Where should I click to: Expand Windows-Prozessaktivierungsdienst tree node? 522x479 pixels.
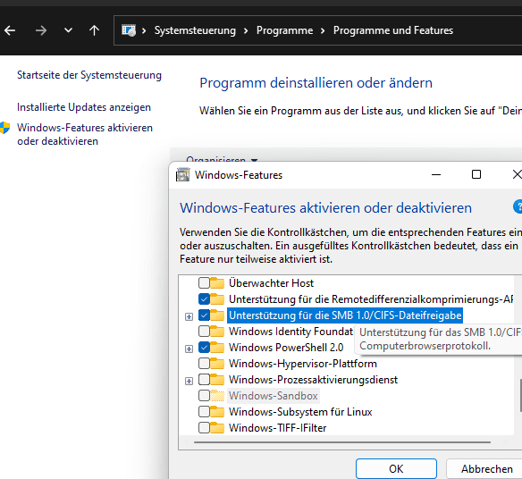[x=189, y=381]
